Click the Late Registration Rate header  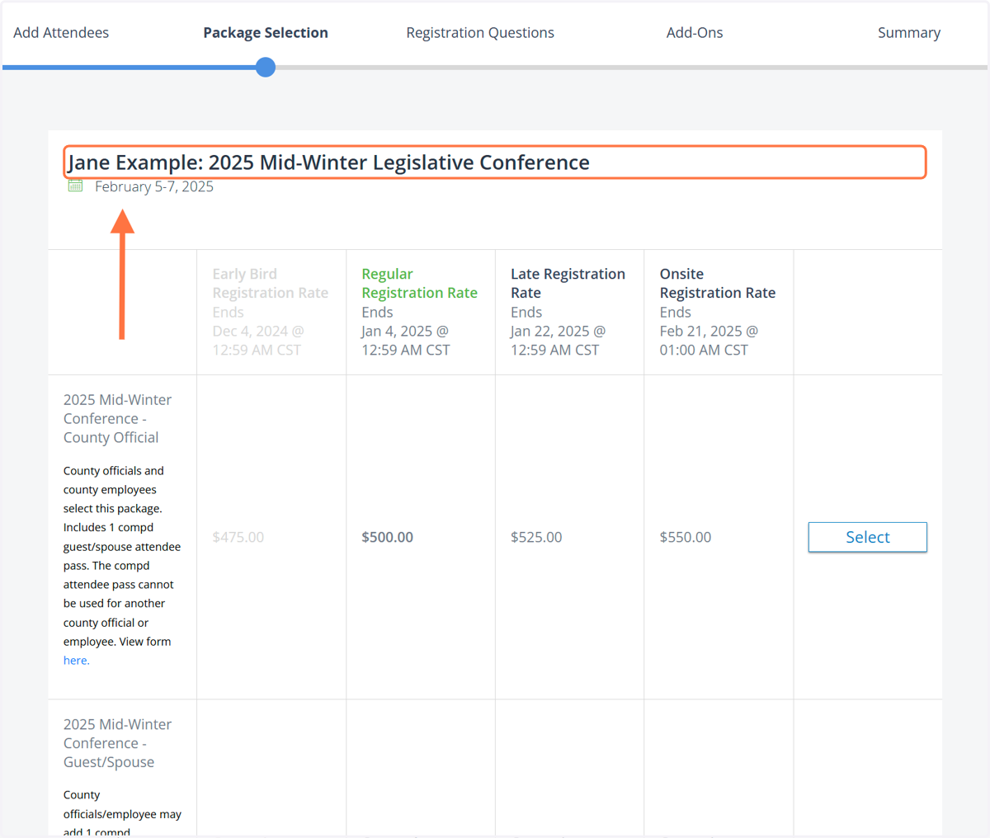[568, 284]
